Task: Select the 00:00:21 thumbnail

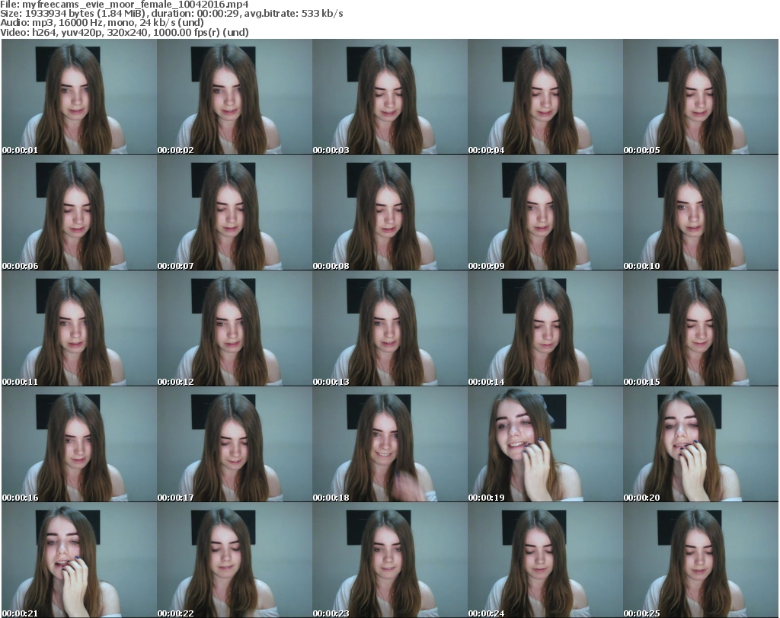Action: coord(79,560)
